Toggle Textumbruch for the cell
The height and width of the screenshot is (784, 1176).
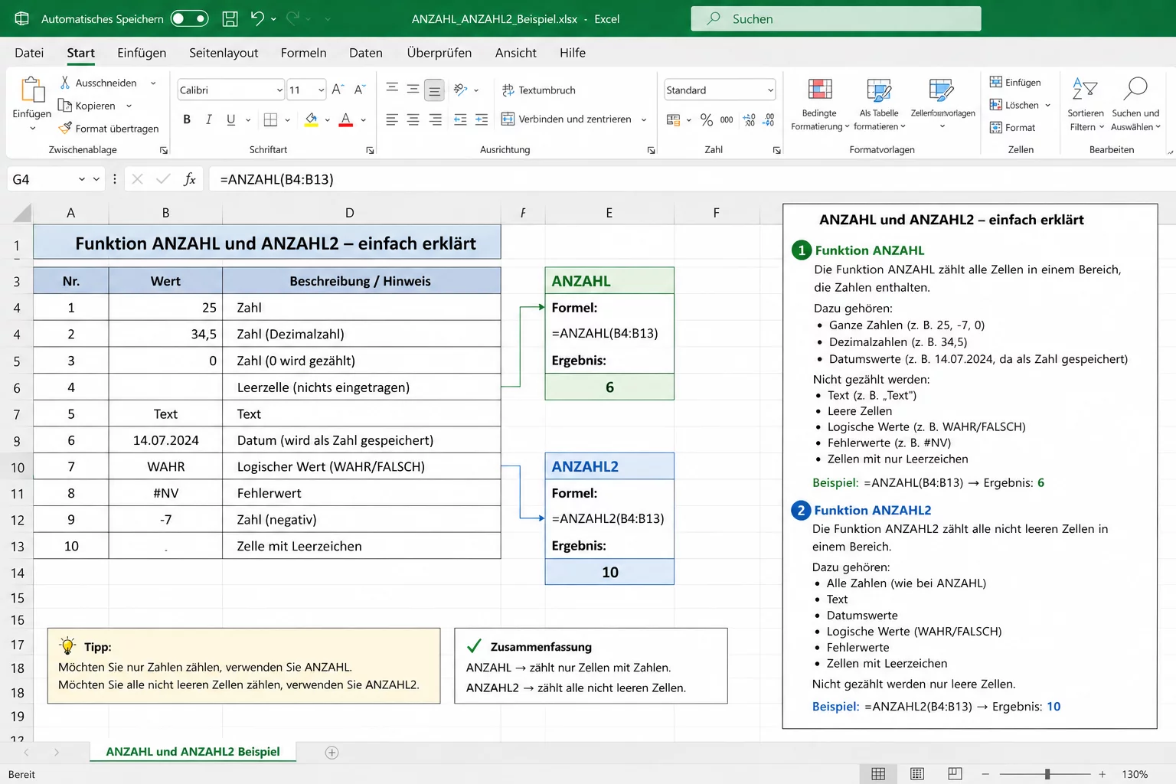tap(538, 90)
